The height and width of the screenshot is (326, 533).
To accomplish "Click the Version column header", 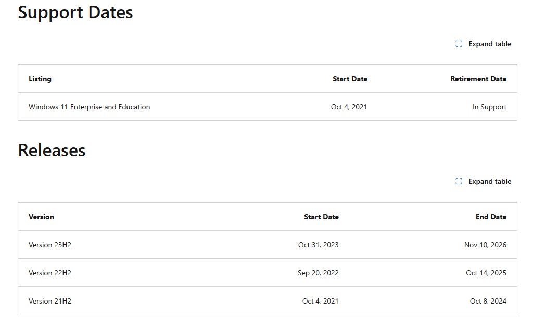I will tap(41, 217).
